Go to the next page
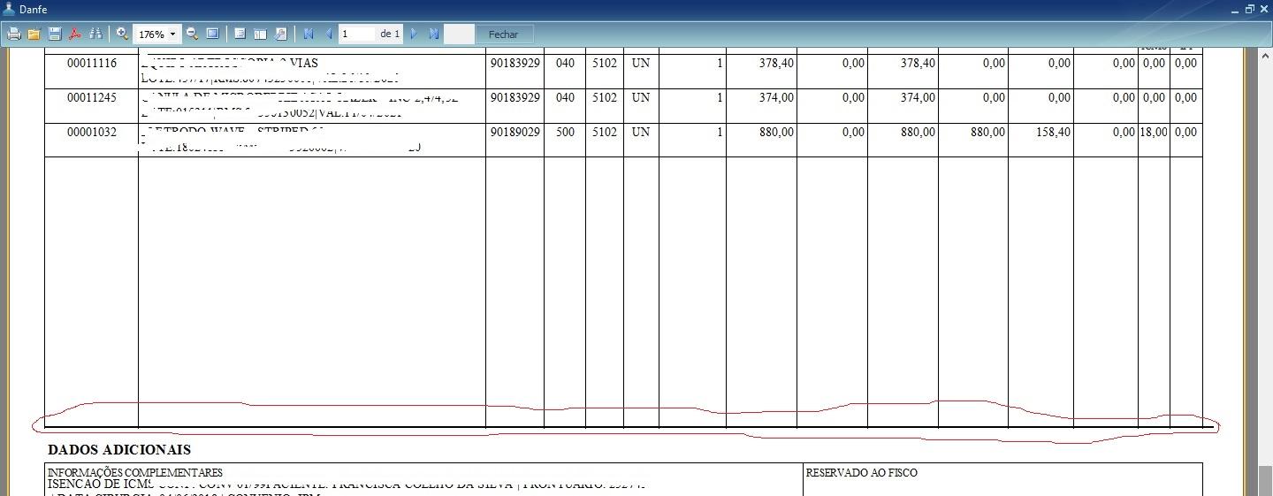Image resolution: width=1273 pixels, height=496 pixels. coord(413,34)
